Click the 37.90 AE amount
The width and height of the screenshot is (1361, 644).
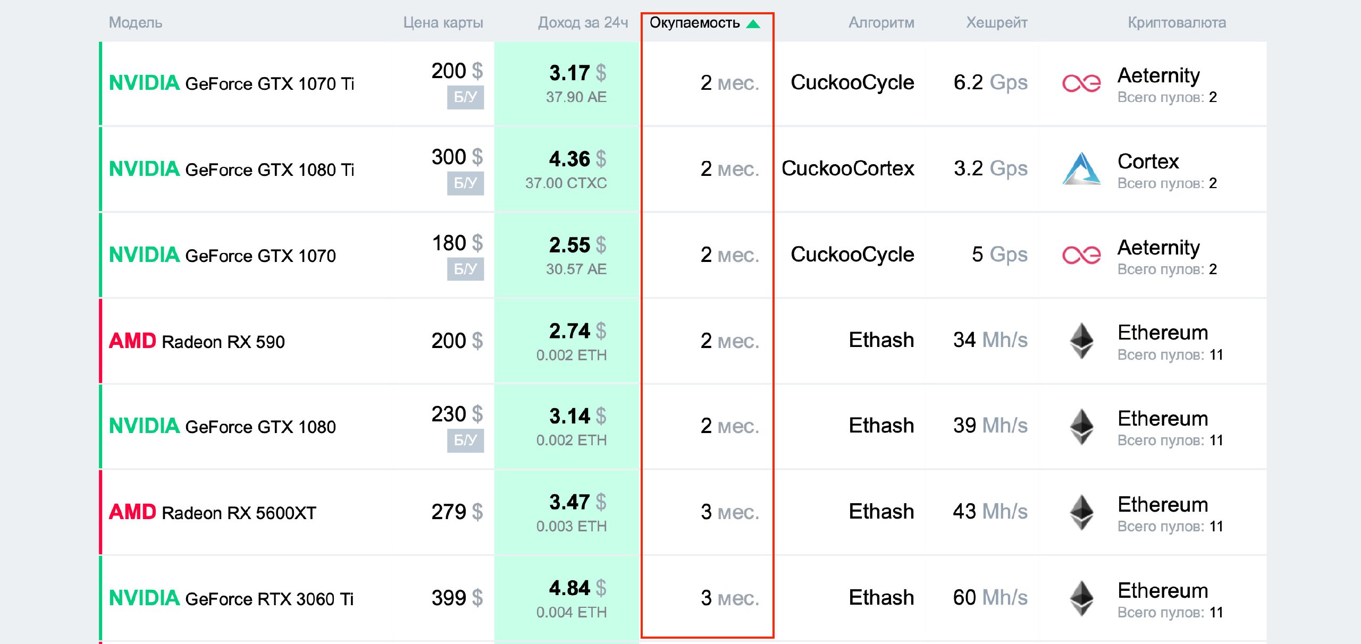[576, 97]
